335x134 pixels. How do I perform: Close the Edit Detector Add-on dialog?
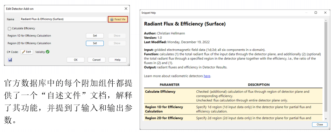(x=126, y=8)
